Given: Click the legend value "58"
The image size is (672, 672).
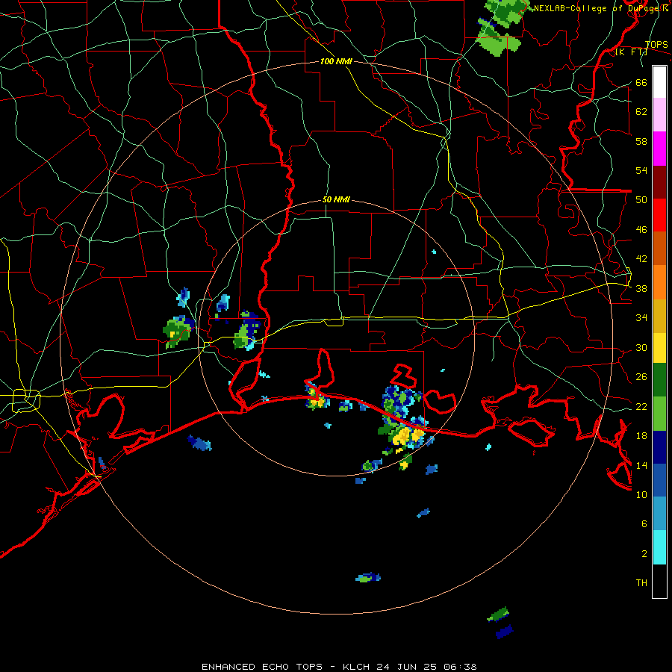Looking at the screenshot, I should pyautogui.click(x=641, y=141).
